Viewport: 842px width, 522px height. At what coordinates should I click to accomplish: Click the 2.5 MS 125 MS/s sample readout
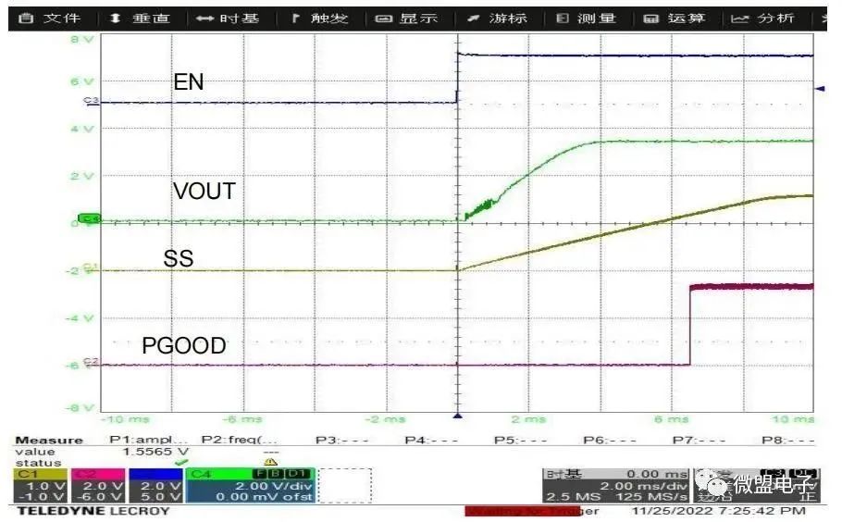pyautogui.click(x=616, y=497)
